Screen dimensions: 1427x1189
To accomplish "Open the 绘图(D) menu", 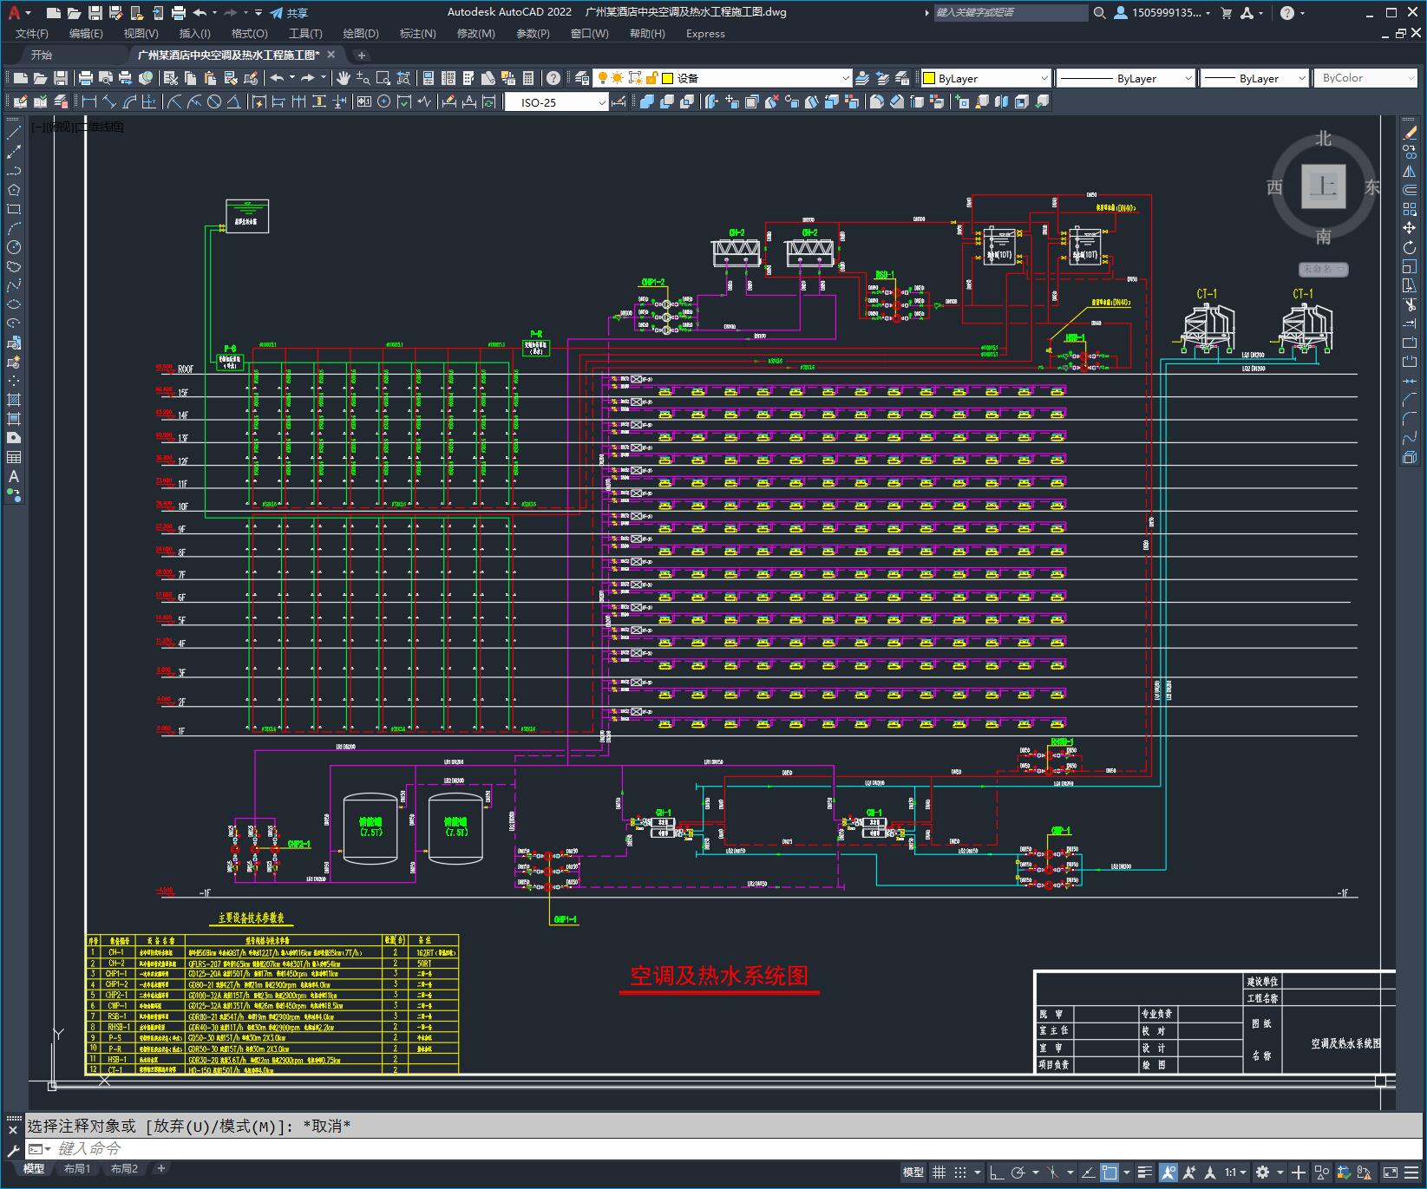I will pyautogui.click(x=361, y=33).
